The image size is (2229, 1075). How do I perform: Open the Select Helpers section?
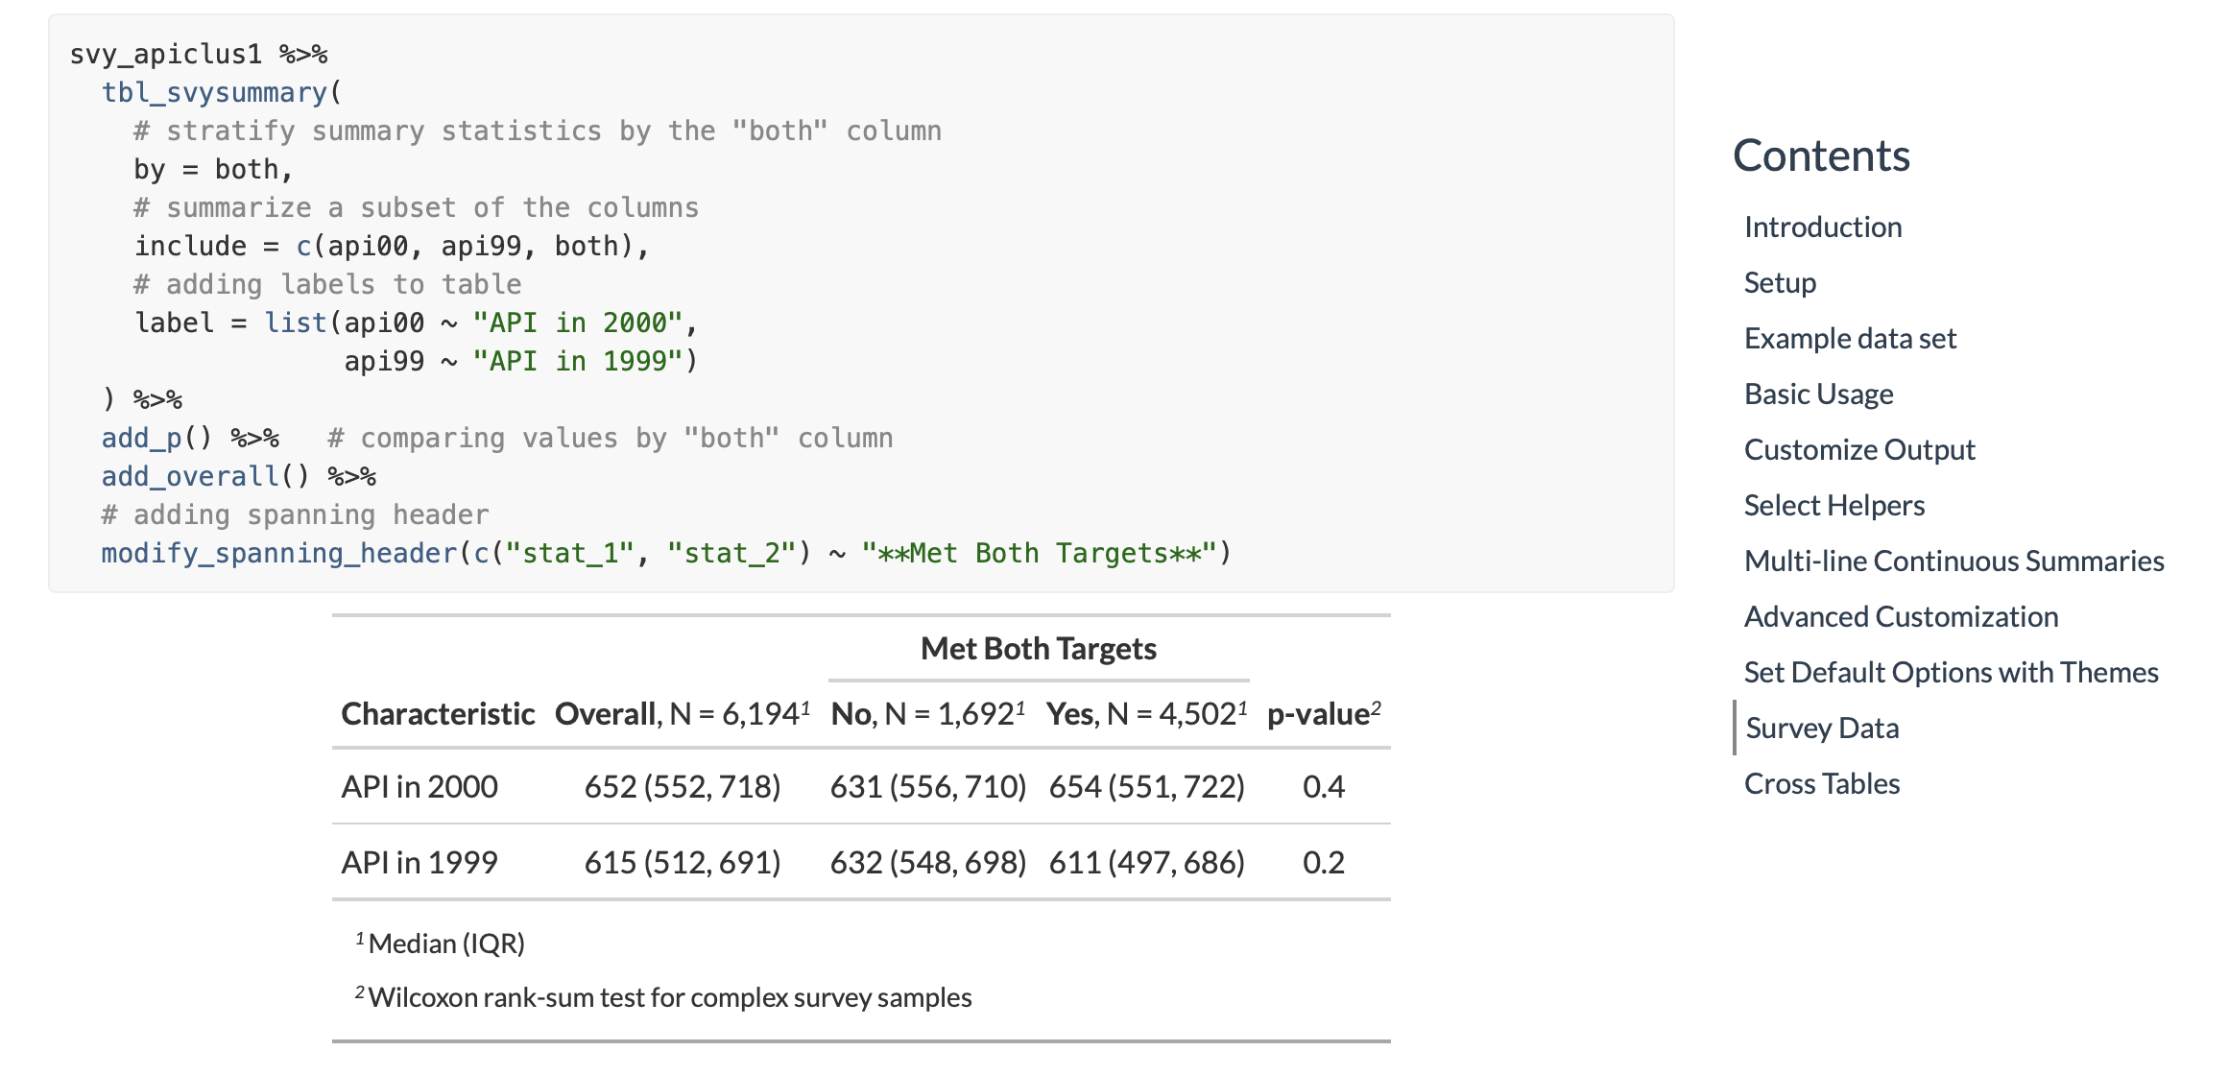pos(1834,505)
